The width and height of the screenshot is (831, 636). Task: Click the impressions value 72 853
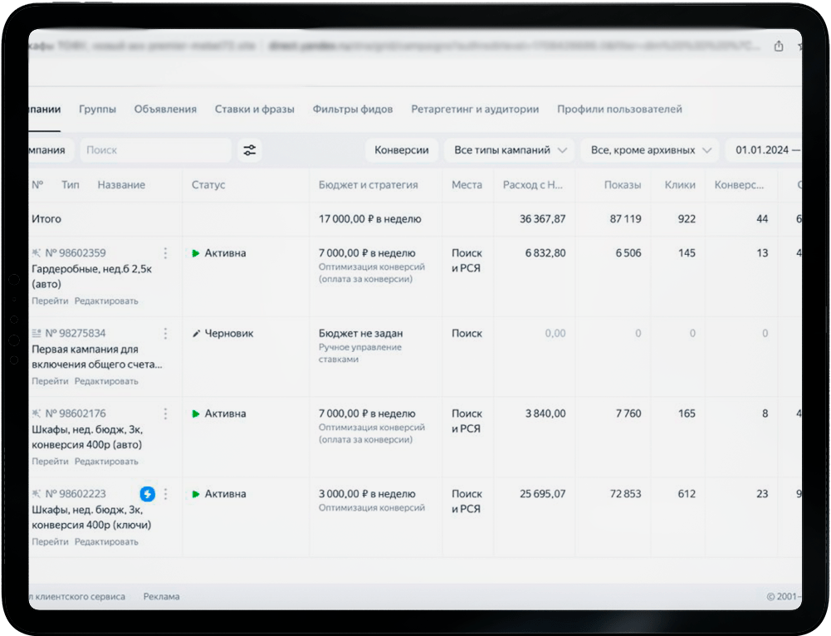625,494
